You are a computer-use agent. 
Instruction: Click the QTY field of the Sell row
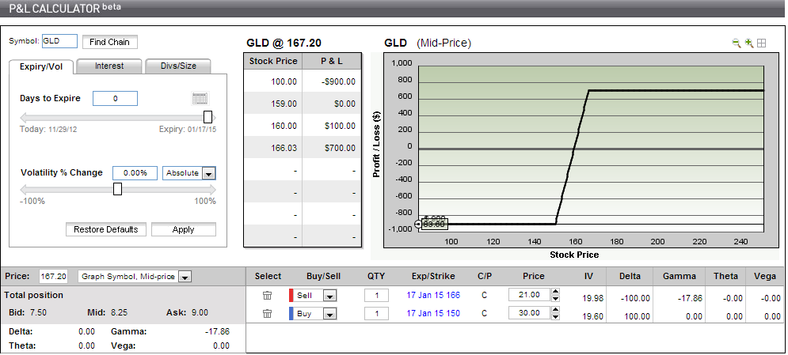376,296
